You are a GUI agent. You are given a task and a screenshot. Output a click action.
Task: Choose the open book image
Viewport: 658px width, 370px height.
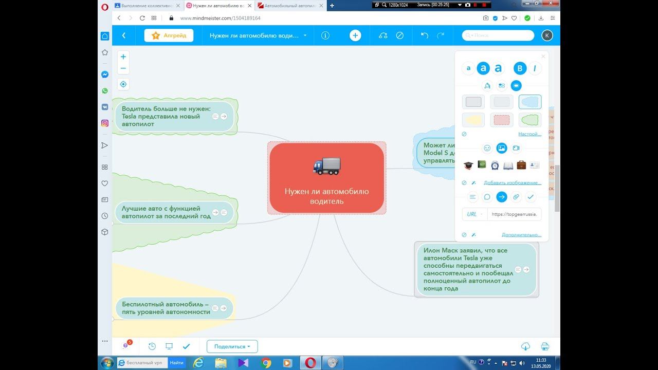point(508,165)
